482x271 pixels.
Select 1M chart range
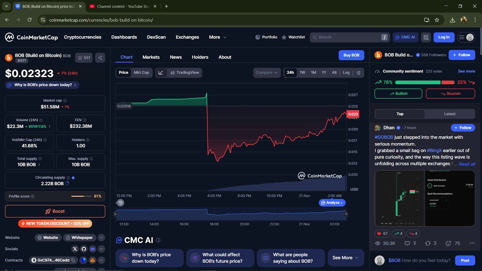click(313, 73)
